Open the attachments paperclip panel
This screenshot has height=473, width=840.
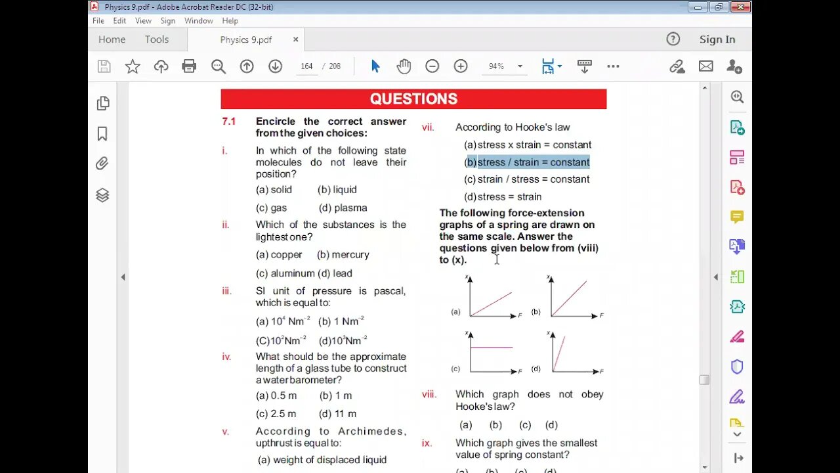point(102,164)
